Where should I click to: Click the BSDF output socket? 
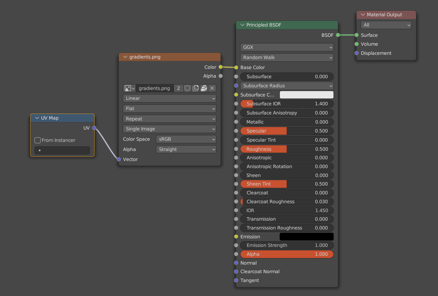[338, 35]
